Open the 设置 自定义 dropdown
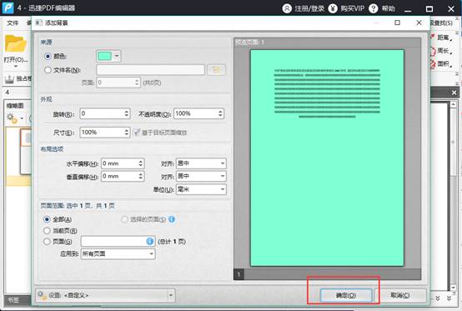The height and width of the screenshot is (311, 462). pos(105,295)
